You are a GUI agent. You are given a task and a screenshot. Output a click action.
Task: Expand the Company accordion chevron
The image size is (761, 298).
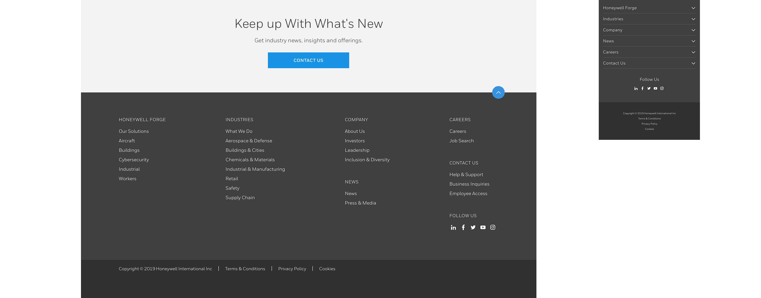pyautogui.click(x=693, y=30)
